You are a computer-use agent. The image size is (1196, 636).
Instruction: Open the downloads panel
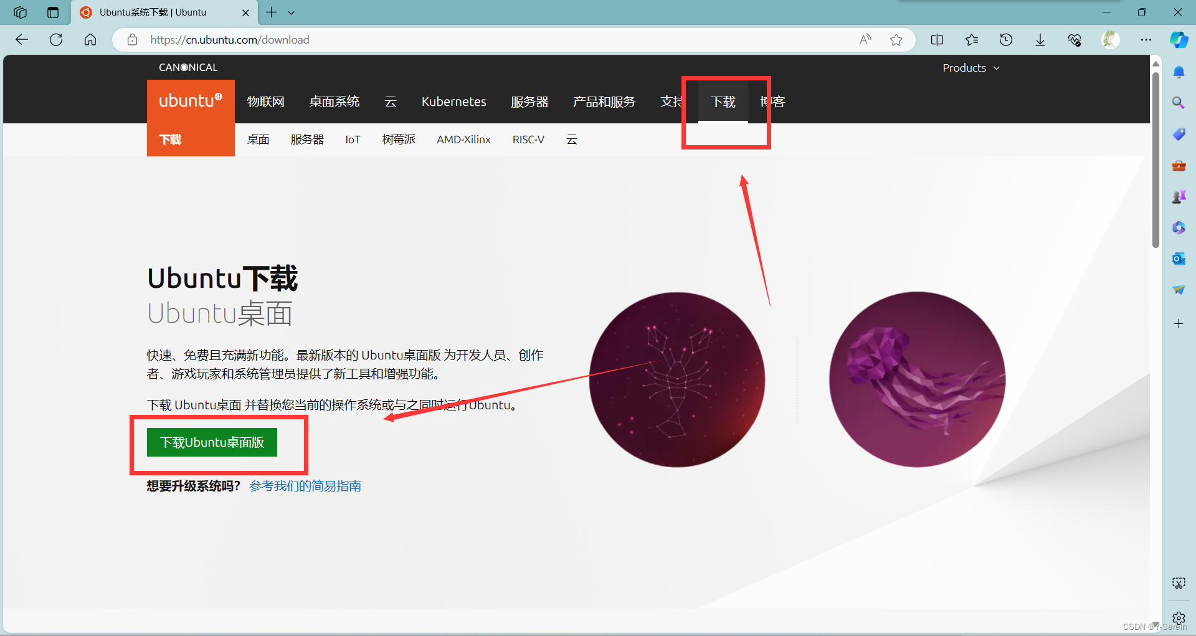pyautogui.click(x=1040, y=40)
